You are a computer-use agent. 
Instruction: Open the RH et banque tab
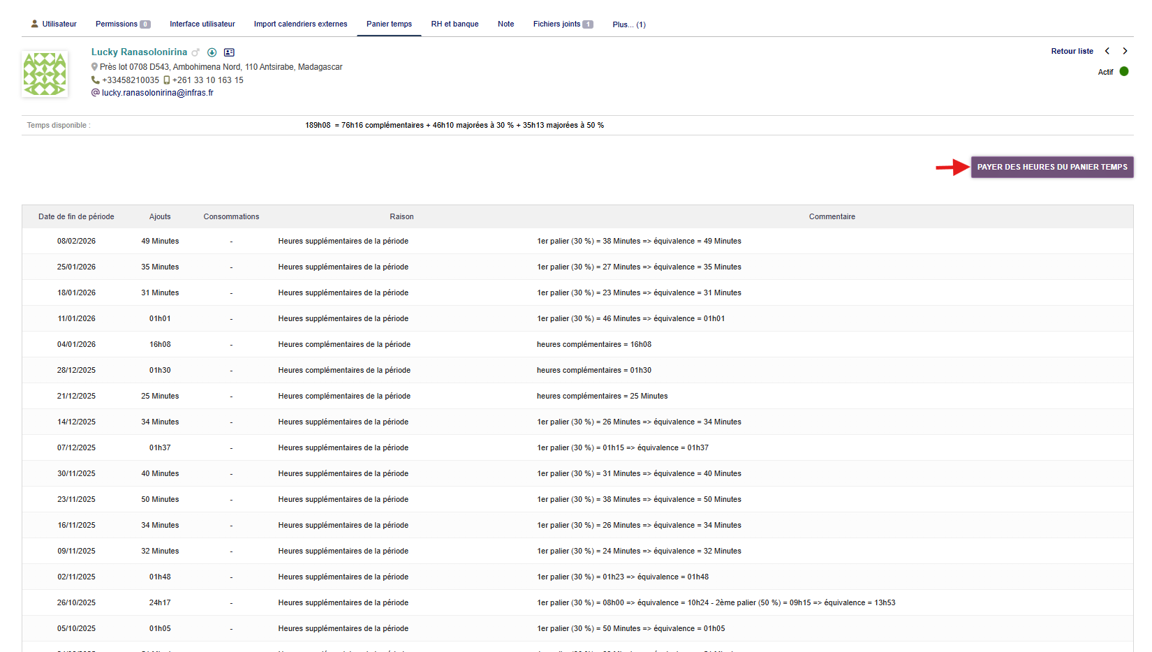tap(455, 24)
